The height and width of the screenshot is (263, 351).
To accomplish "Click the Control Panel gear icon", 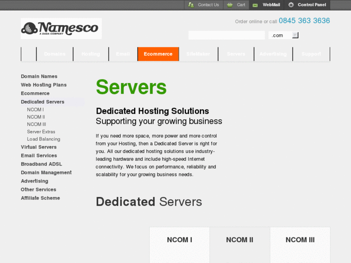I will [291, 5].
